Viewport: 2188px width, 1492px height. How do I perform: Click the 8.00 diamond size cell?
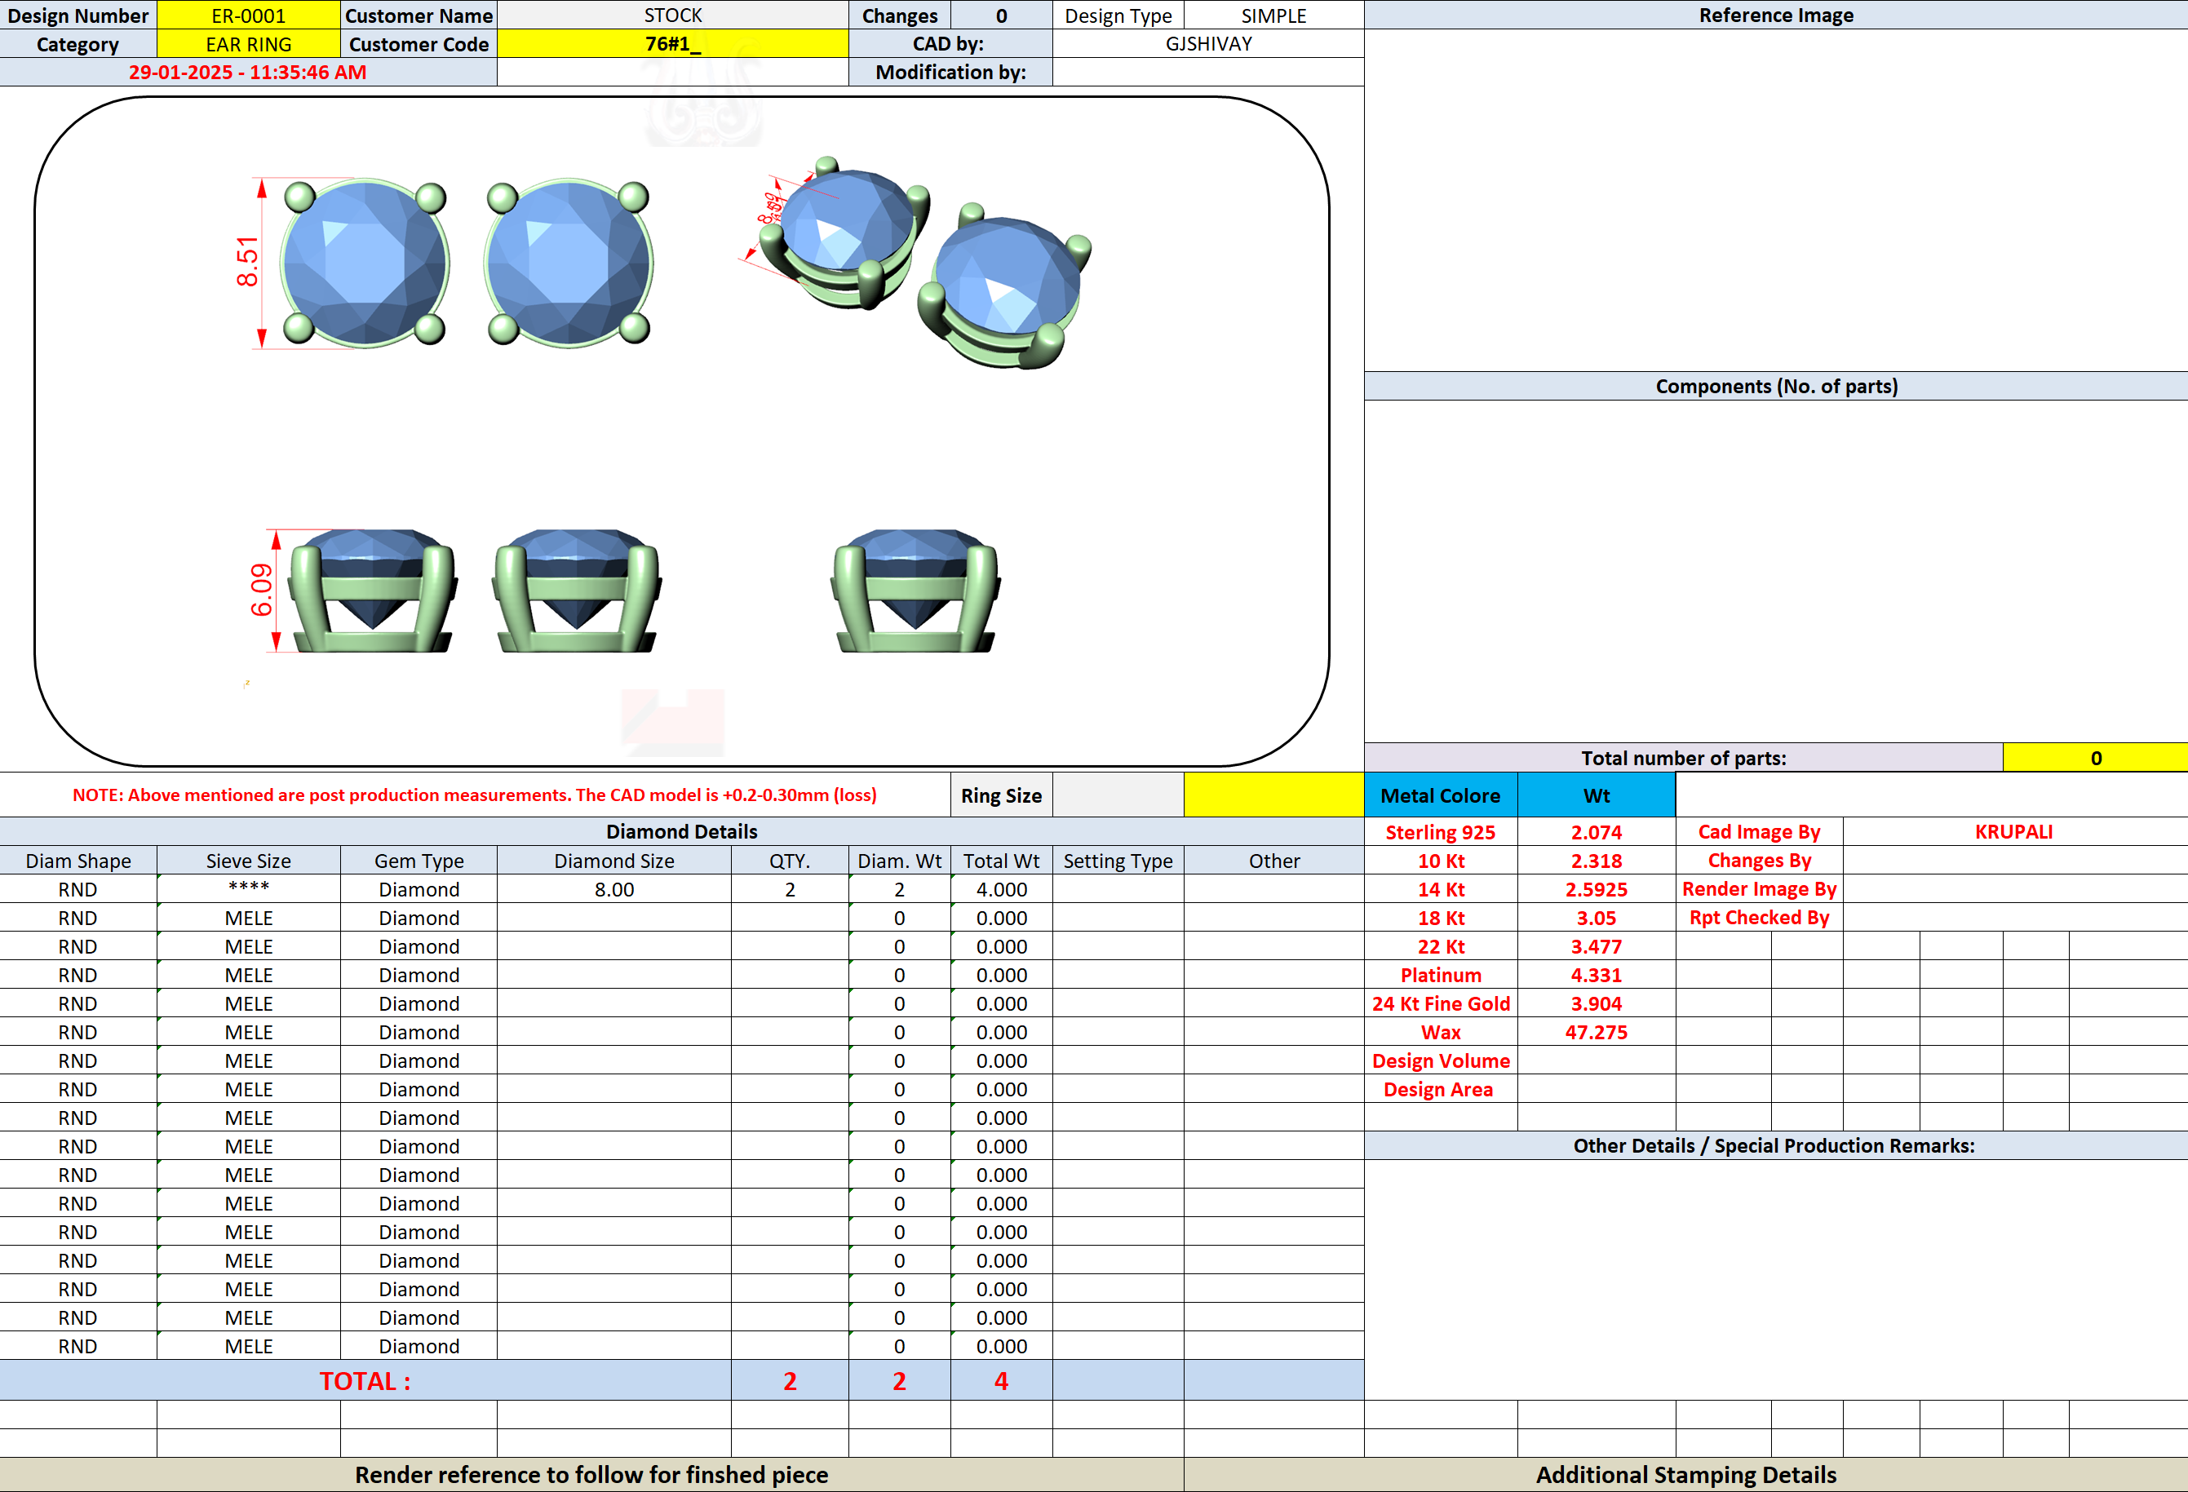[x=613, y=888]
